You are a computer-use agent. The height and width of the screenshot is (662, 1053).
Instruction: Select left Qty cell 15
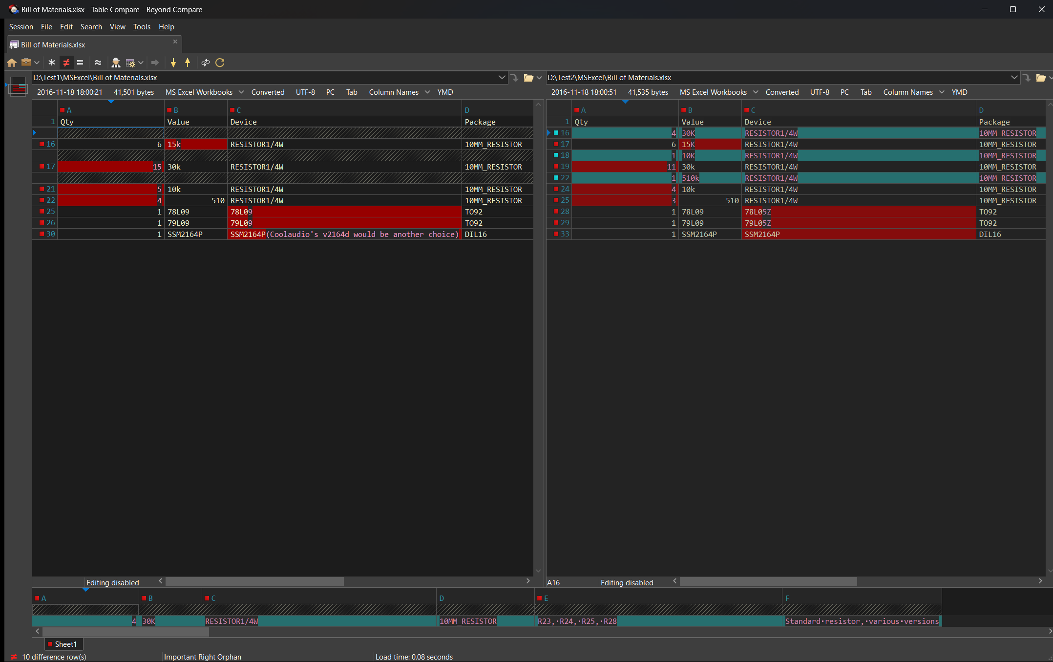[111, 167]
